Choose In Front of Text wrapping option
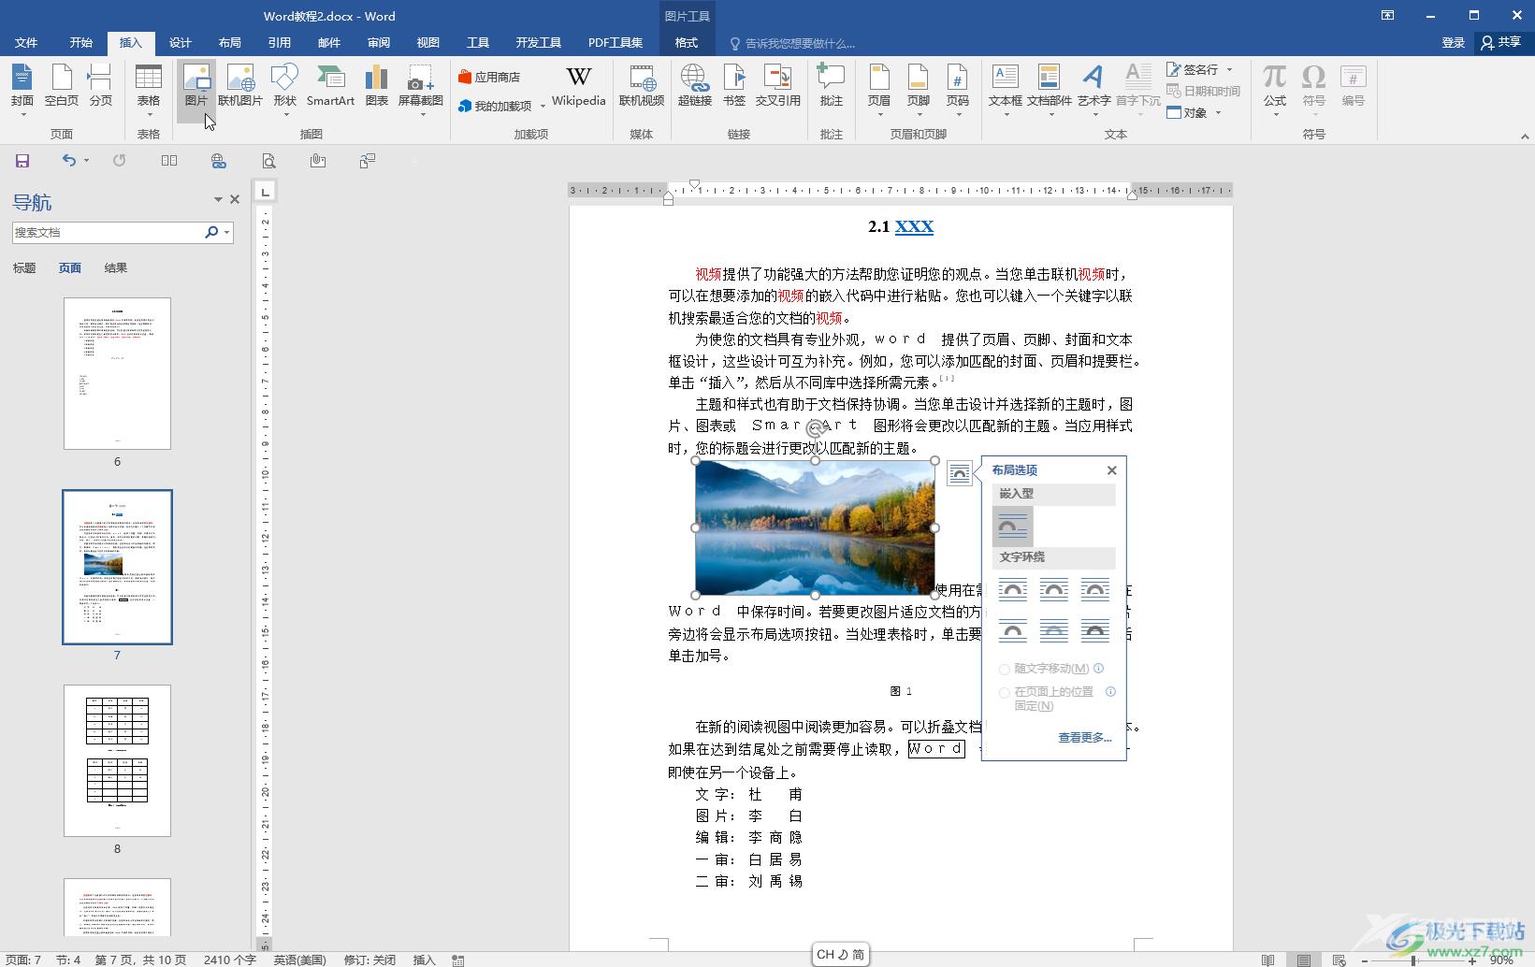The height and width of the screenshot is (967, 1535). [1094, 631]
